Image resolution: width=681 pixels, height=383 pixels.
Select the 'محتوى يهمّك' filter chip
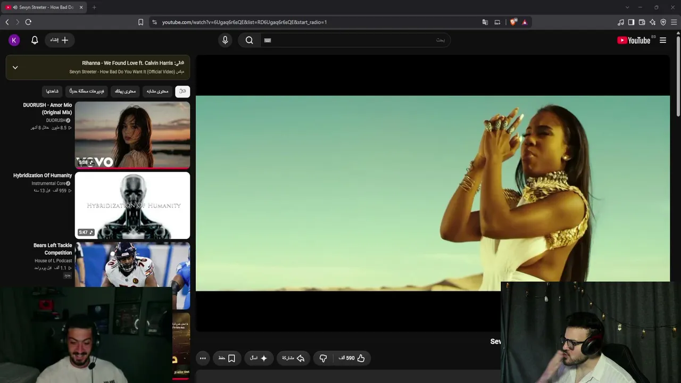click(125, 91)
